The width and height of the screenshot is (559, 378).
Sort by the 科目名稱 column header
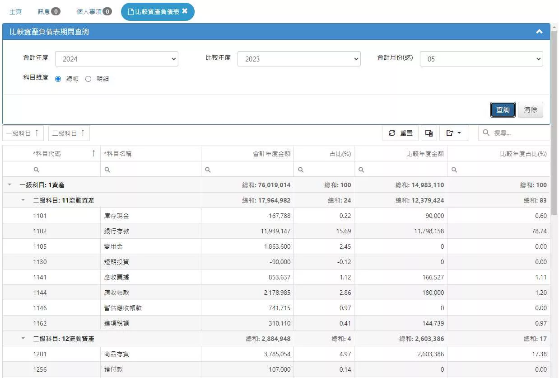(151, 154)
